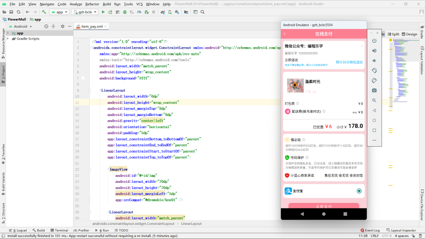Image resolution: width=425 pixels, height=239 pixels.
Task: Click the Save All toolbar icon
Action: (11, 12)
